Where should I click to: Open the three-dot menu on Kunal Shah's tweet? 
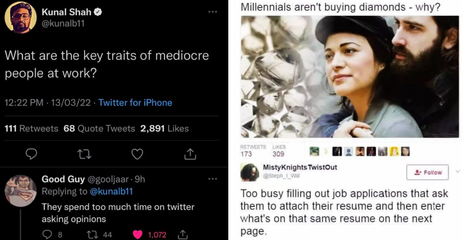click(213, 12)
